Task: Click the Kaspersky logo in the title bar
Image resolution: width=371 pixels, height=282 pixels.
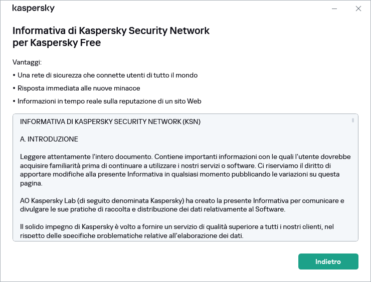Action: coord(33,8)
